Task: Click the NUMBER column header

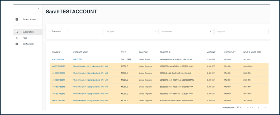Action: coord(56,52)
